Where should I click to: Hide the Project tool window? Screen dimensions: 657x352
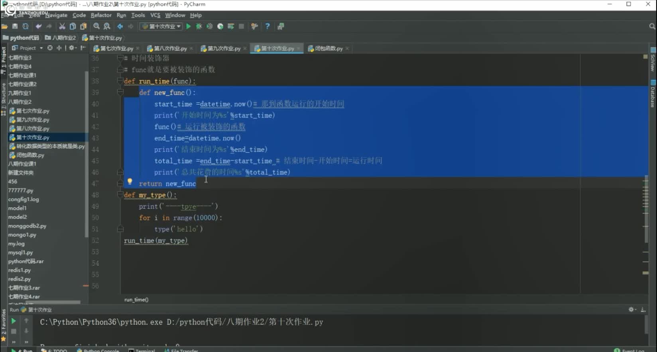(83, 48)
